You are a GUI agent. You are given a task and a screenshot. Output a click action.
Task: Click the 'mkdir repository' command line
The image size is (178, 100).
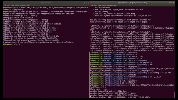click(129, 81)
